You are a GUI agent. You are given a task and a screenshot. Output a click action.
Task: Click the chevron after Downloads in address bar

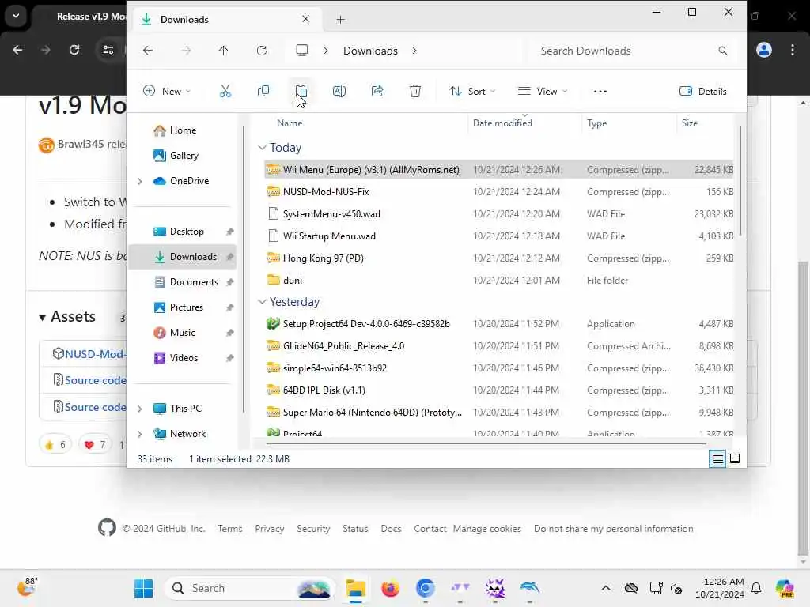coord(414,51)
